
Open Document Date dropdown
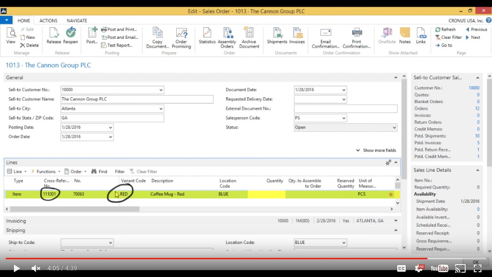[x=343, y=90]
